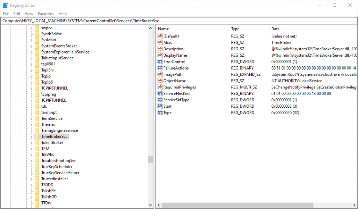Click the folder icon of tcpipreg key
The image size is (358, 209).
[x=37, y=94]
